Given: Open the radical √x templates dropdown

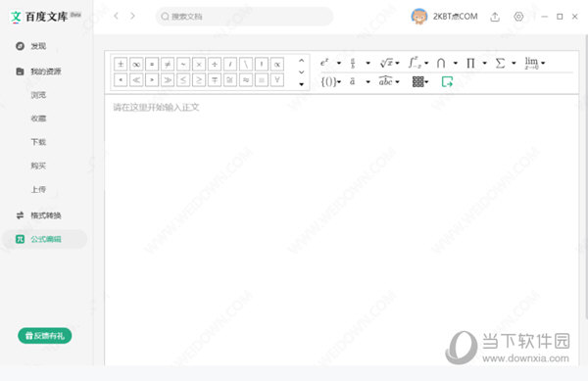Looking at the screenshot, I should coord(390,63).
